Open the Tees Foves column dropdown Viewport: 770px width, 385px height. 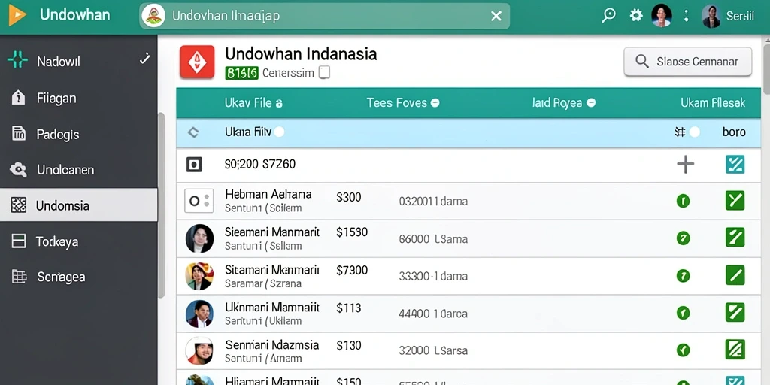point(435,102)
